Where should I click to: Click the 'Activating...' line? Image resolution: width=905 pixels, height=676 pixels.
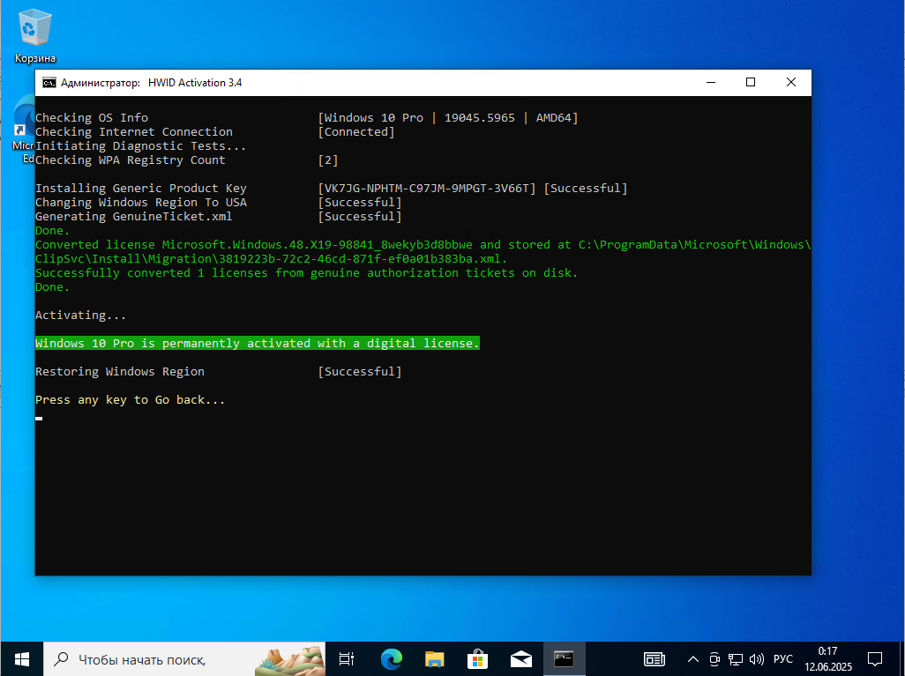tap(81, 316)
